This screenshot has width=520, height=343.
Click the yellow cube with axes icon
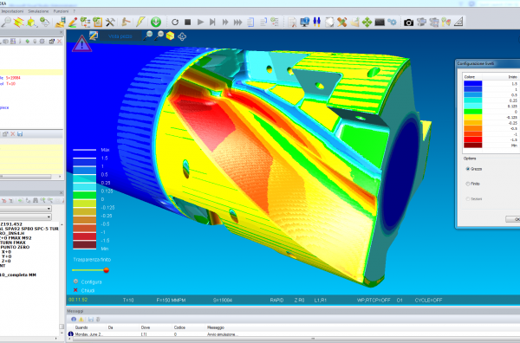31,23
